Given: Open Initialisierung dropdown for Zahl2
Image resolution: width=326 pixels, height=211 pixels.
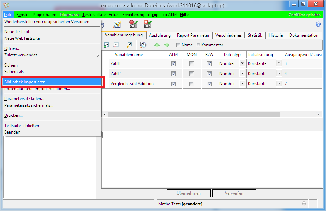Looking at the screenshot, I should (279, 74).
